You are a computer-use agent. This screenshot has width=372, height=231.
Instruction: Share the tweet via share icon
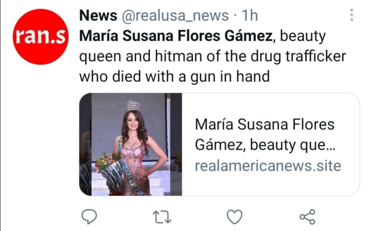(308, 217)
